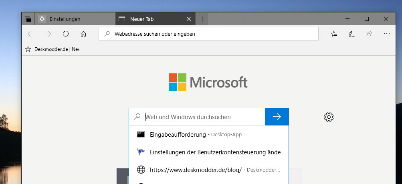Image resolution: width=402 pixels, height=184 pixels.
Task: Add web notes with the pen icon
Action: click(351, 34)
